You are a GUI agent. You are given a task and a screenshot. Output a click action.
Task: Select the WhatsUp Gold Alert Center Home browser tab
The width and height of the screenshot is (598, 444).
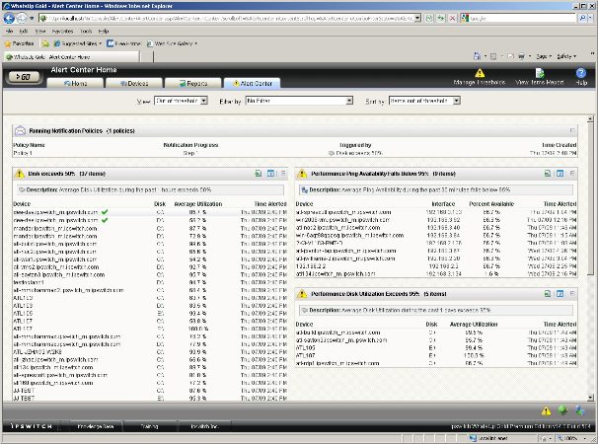tap(71, 57)
